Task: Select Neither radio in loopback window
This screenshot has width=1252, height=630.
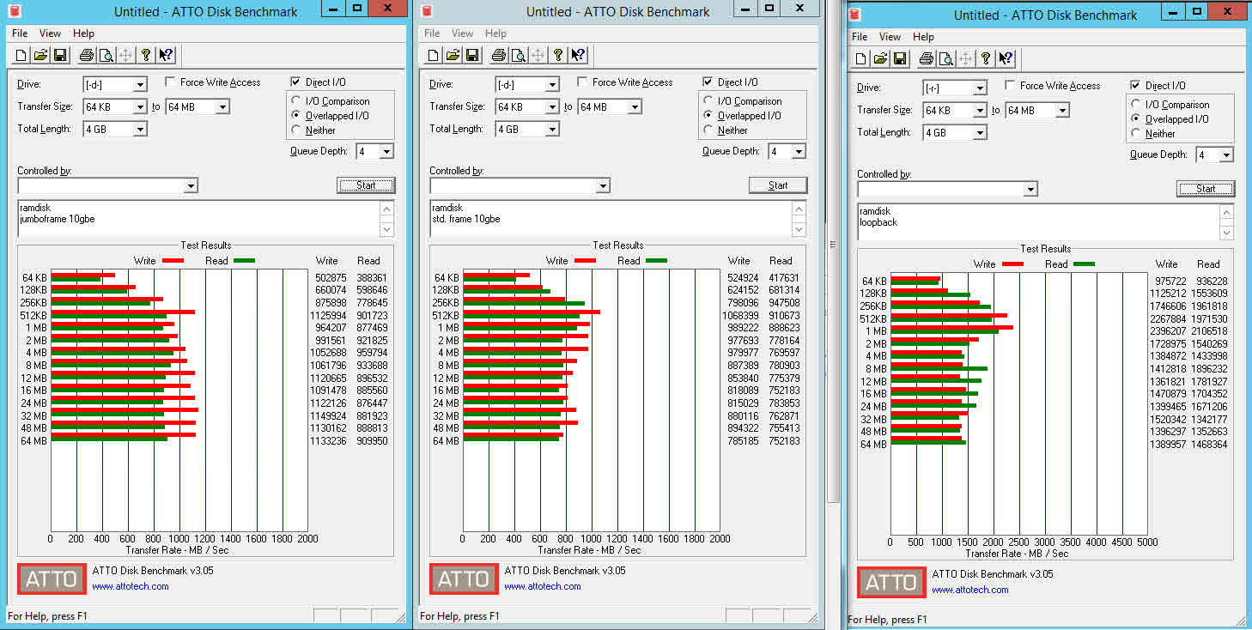Action: (x=1137, y=134)
